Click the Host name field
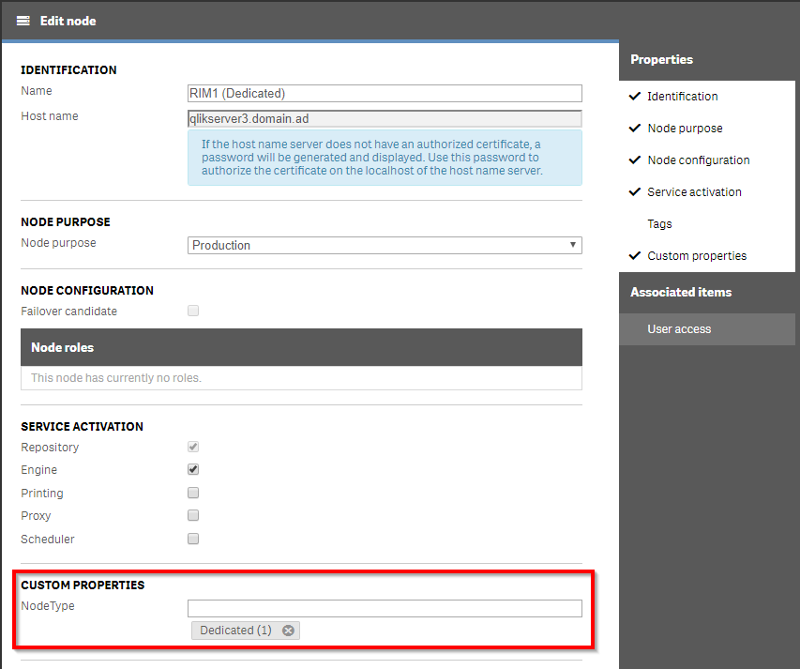Screen dimensions: 800x669 point(385,119)
